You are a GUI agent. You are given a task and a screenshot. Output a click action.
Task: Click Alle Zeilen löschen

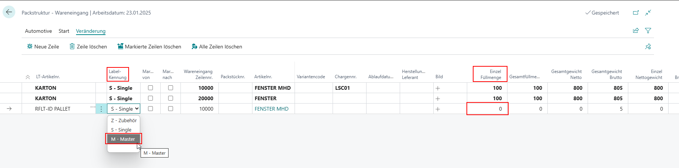(217, 47)
